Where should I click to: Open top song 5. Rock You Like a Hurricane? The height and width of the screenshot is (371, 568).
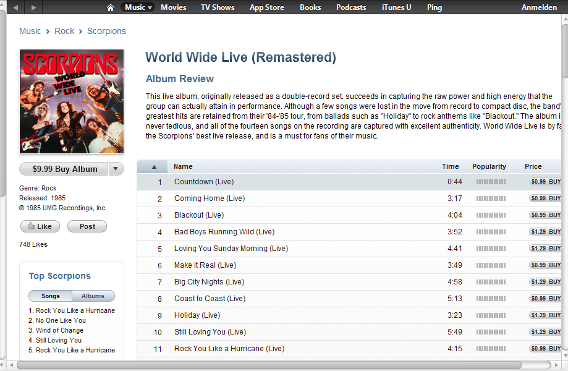(x=72, y=350)
